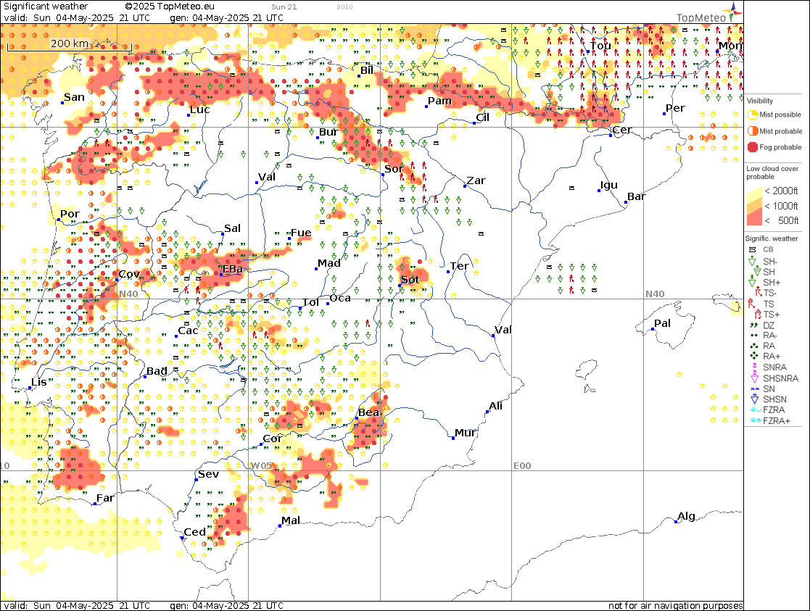
Task: Click the SH- light shower legend symbol
Action: point(752,262)
